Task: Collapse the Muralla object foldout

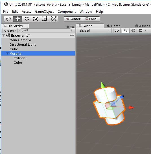Action: [7, 54]
